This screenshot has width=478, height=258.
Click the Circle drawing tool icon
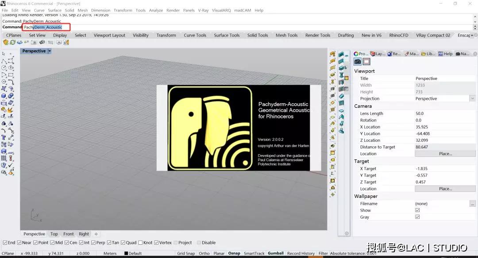[4, 68]
